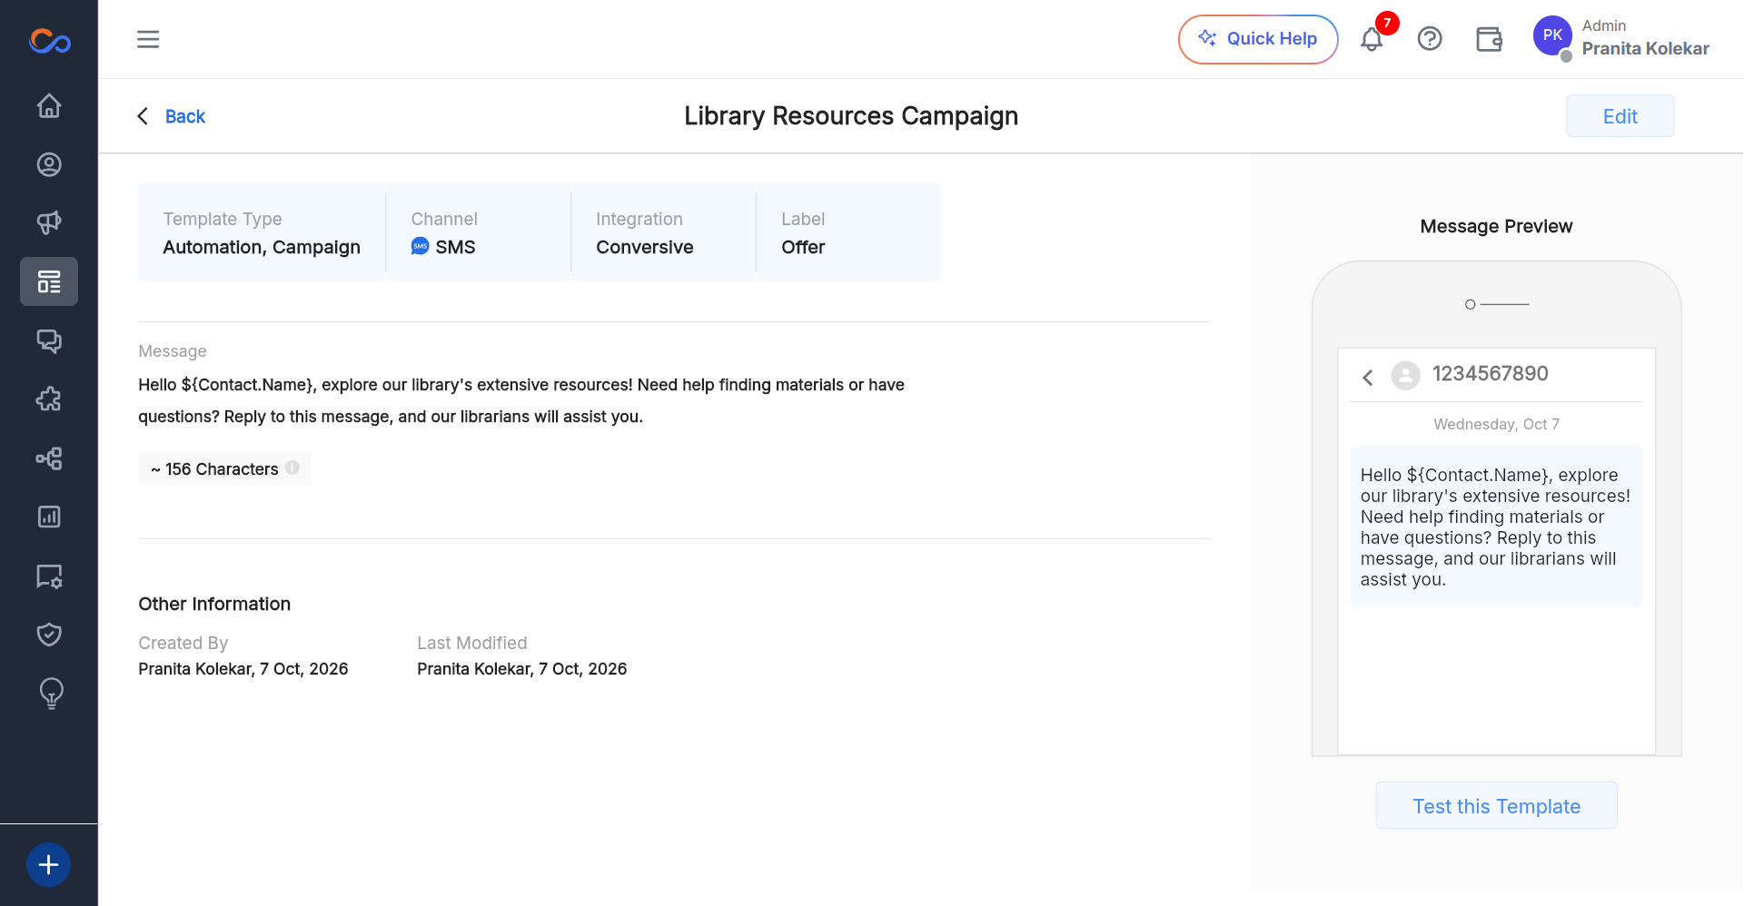Click the SMS channel value
The width and height of the screenshot is (1744, 906).
[443, 247]
